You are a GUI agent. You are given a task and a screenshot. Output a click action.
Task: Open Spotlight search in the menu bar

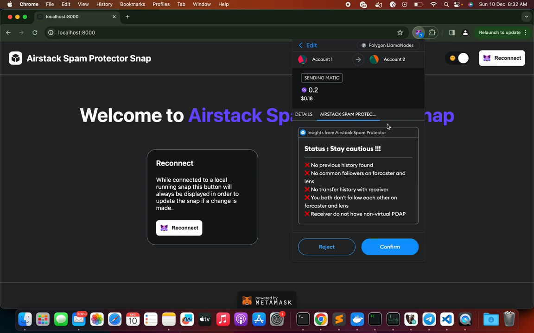(x=446, y=5)
